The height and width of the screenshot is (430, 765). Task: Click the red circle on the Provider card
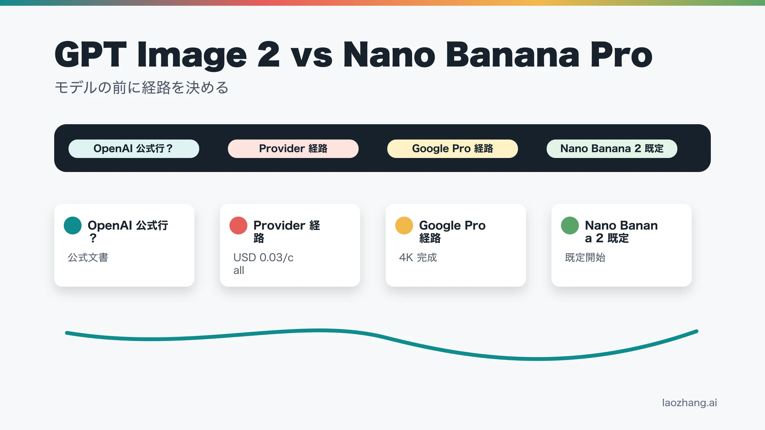click(238, 226)
